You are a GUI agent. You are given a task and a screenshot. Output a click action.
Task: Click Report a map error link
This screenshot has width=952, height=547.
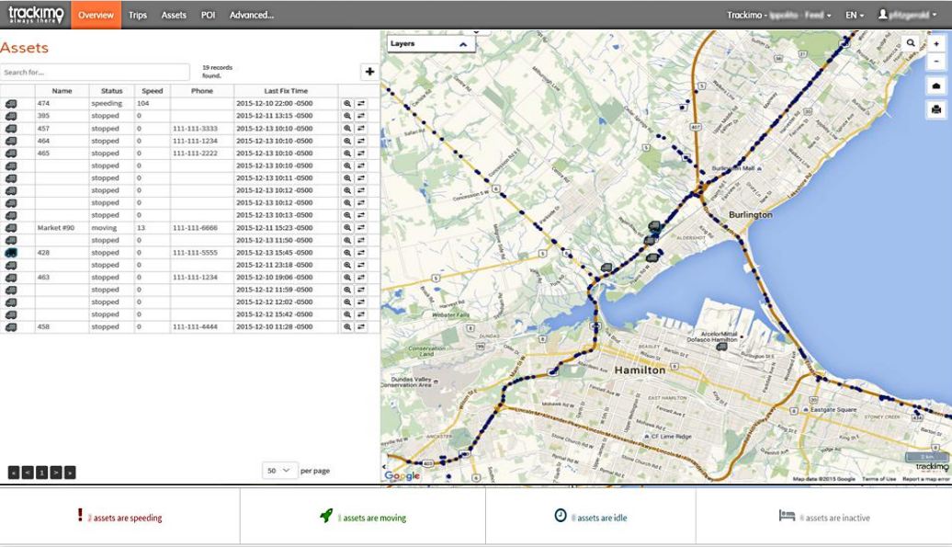[x=926, y=479]
